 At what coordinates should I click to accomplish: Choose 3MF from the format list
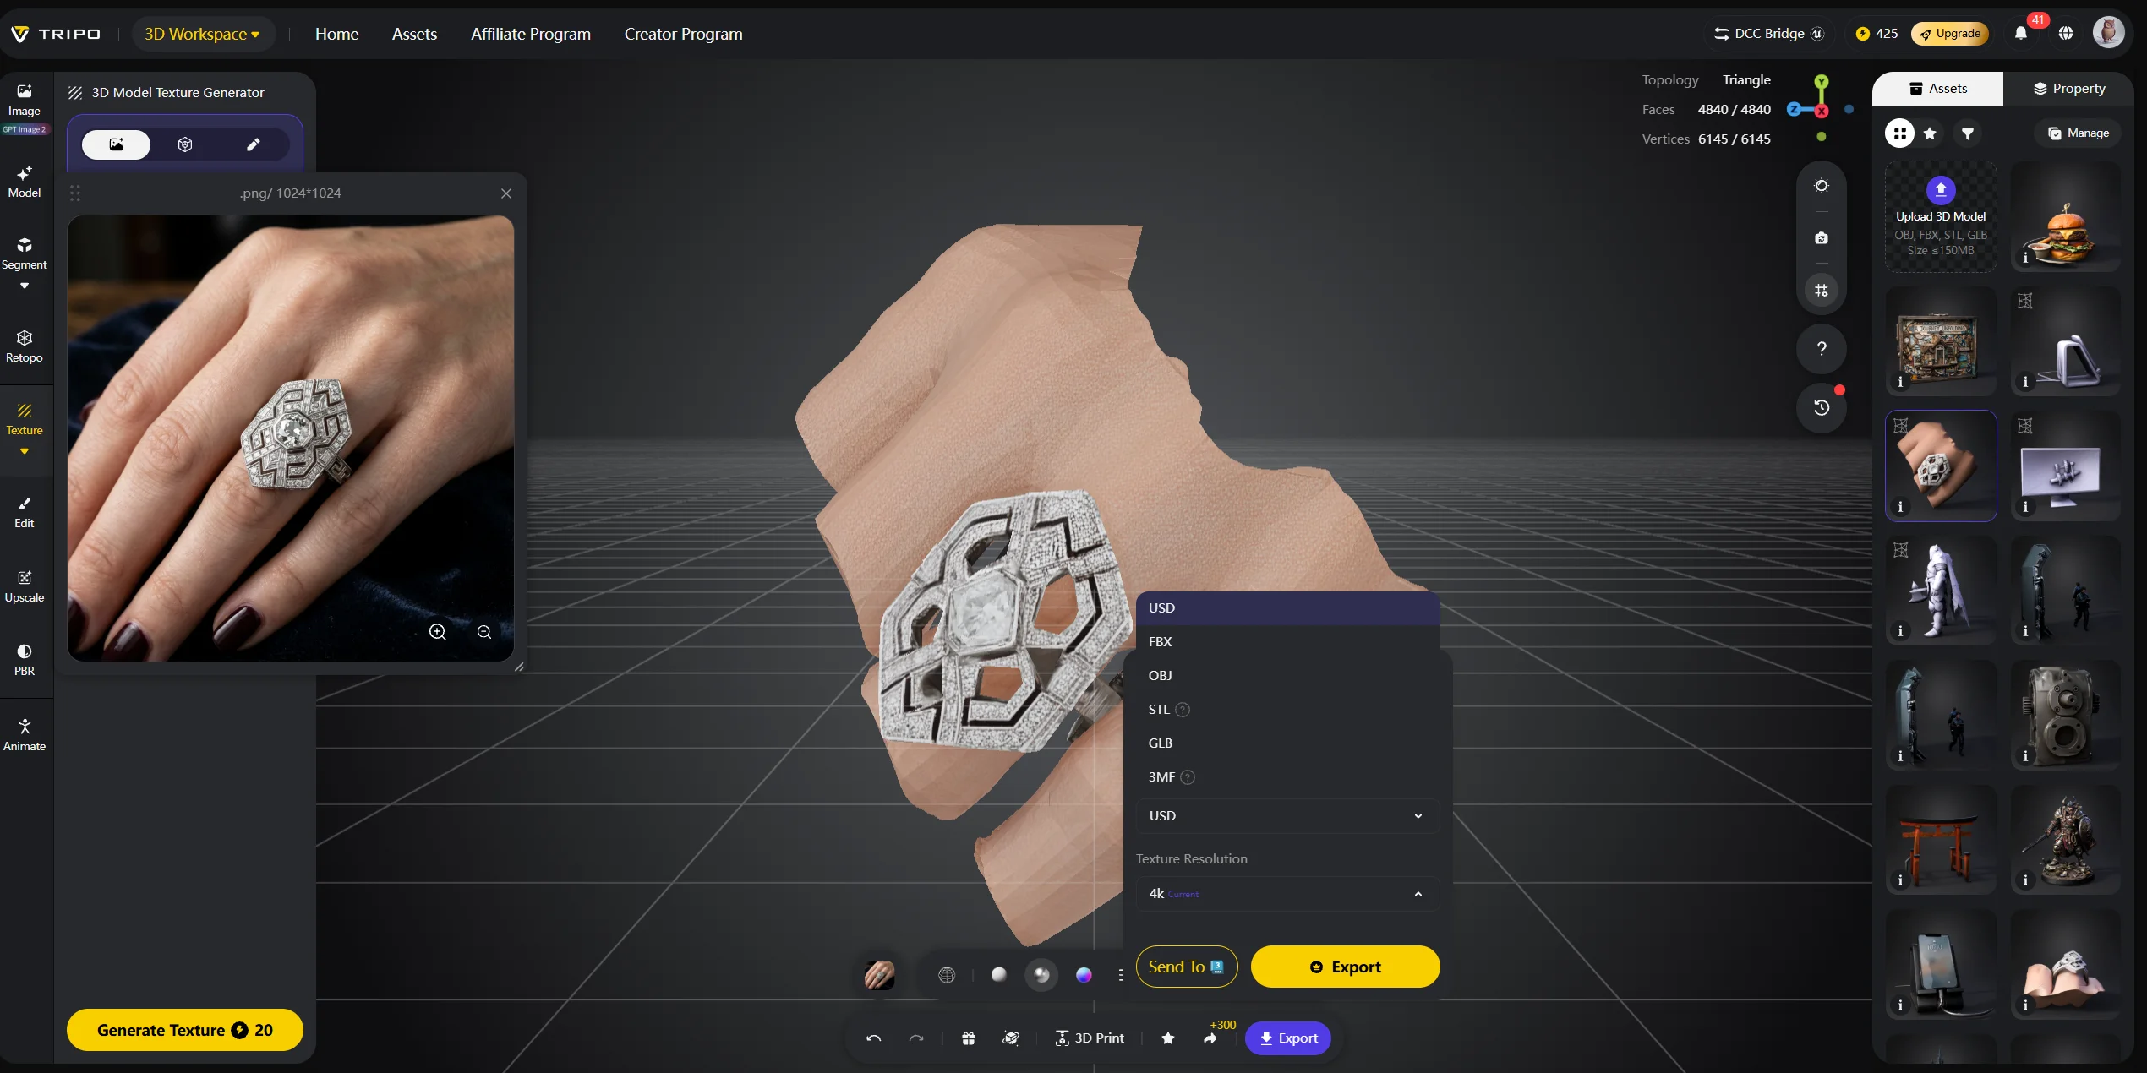1287,777
